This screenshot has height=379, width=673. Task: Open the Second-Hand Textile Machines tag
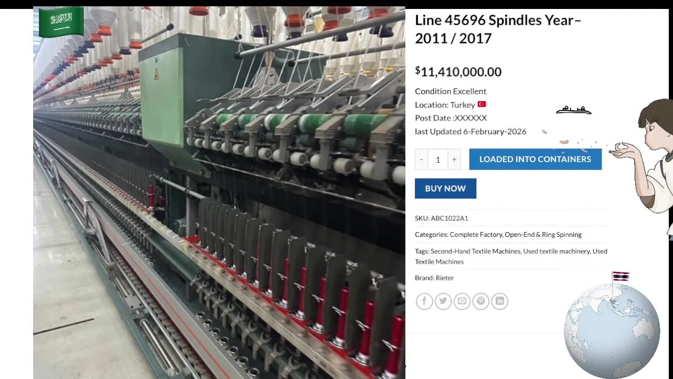point(475,251)
